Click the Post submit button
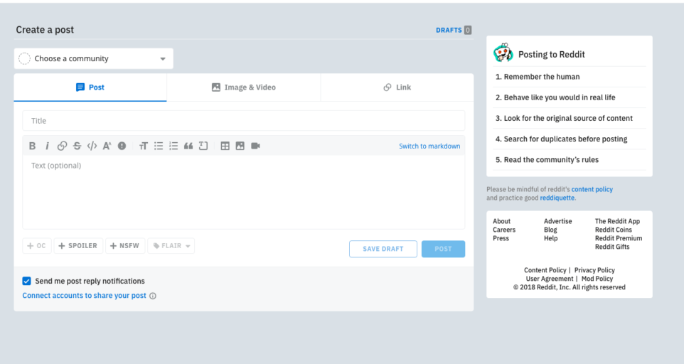This screenshot has height=364, width=684. tap(443, 249)
